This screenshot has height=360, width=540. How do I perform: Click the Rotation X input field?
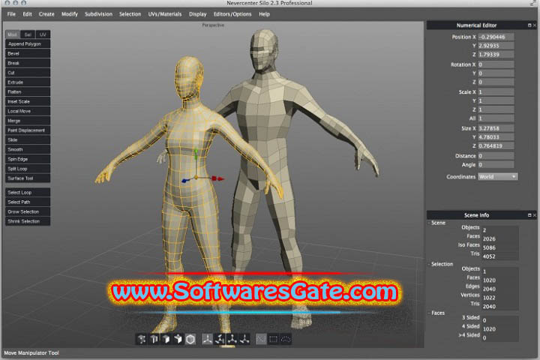click(x=496, y=64)
